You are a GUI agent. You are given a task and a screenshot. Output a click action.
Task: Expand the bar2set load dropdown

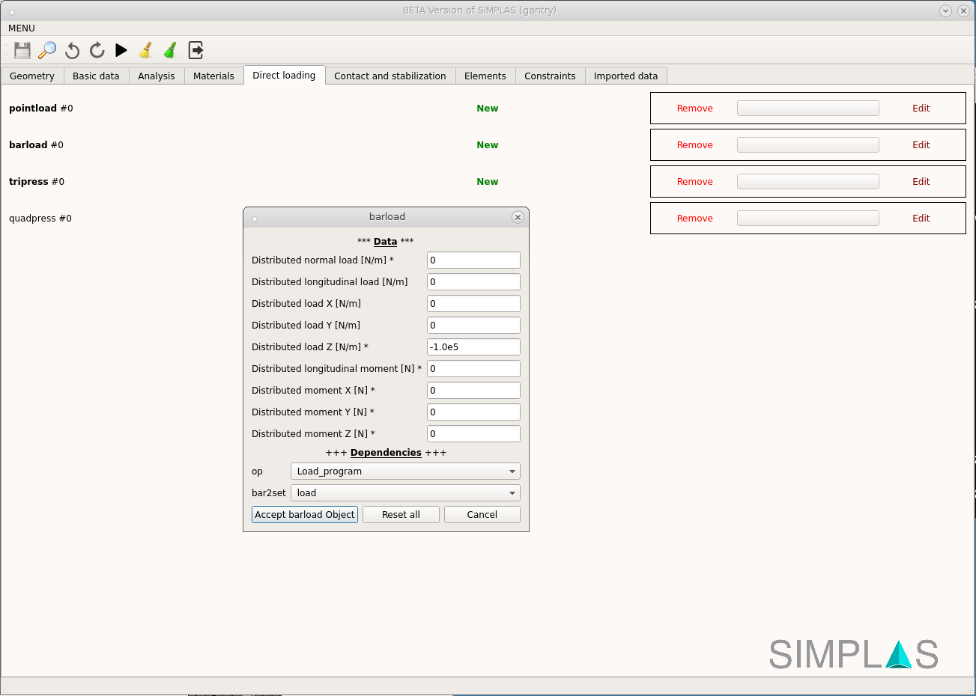point(405,493)
